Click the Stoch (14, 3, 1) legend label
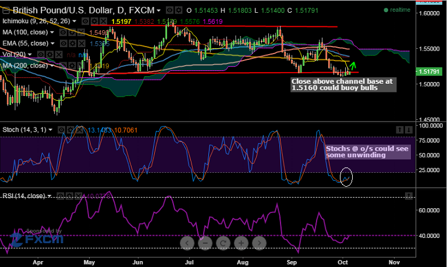This screenshot has width=447, height=267. click(24, 130)
